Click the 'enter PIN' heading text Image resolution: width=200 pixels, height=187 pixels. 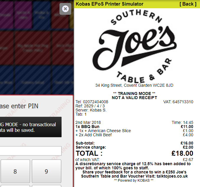19,106
